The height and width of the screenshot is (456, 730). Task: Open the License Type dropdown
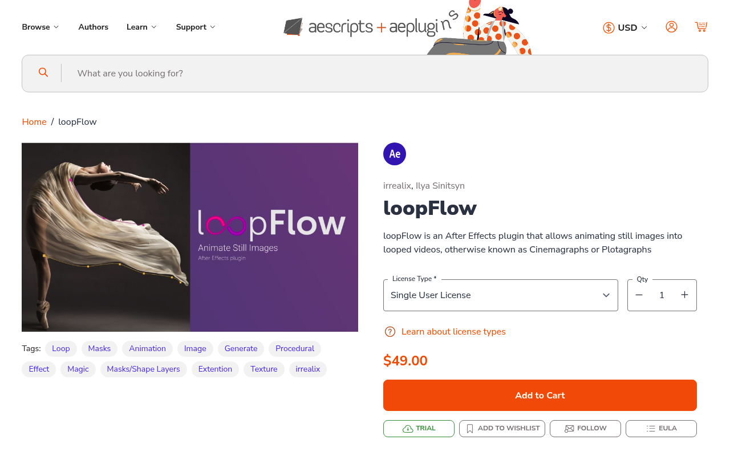coord(500,295)
